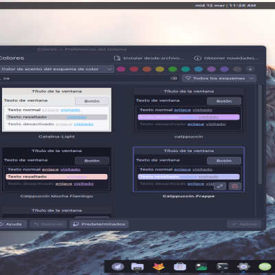Pick the gray accent color
This screenshot has height=275, width=275.
pos(237,69)
